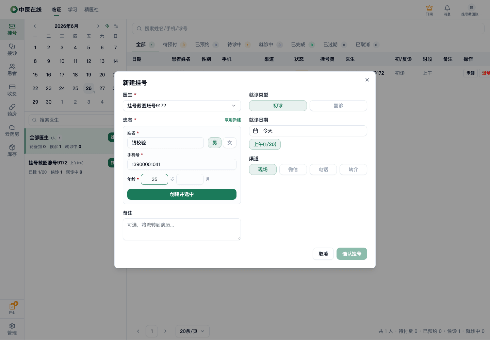Viewport: 490px width, 340px height.
Task: Click the 年龄 years input showing 35
Action: coord(154,179)
